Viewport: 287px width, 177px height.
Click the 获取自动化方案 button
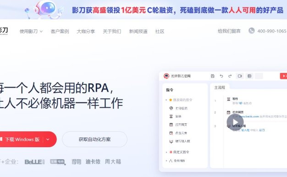click(94, 139)
